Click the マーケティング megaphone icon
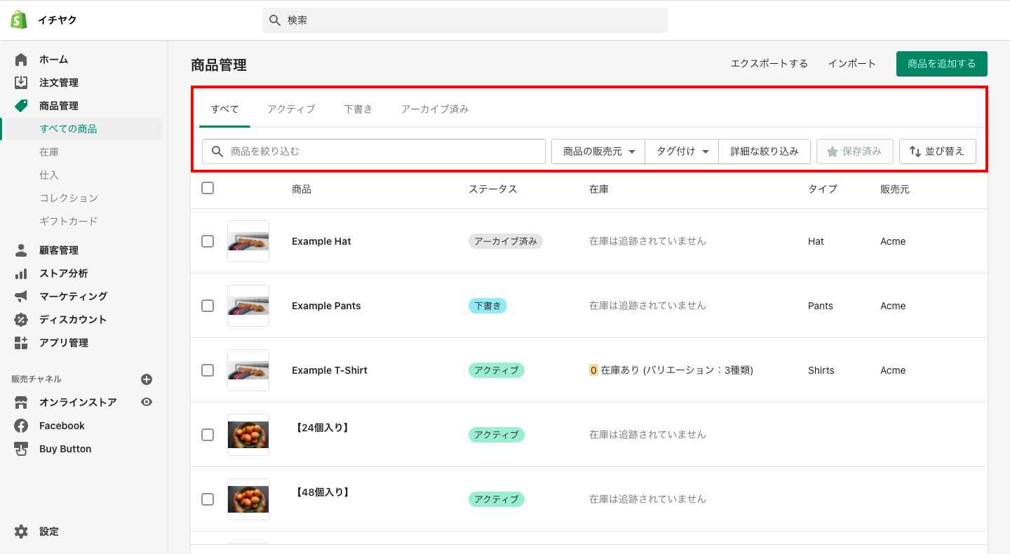 point(21,297)
